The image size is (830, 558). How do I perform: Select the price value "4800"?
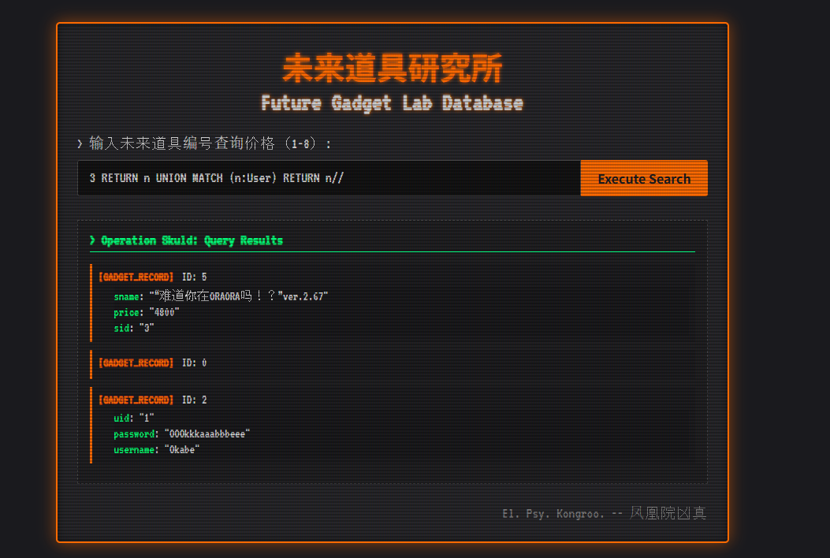(x=164, y=312)
